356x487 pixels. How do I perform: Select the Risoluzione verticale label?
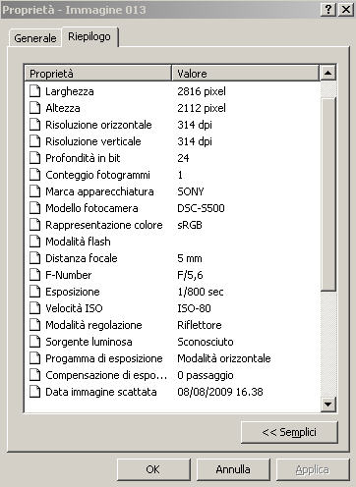(x=93, y=141)
